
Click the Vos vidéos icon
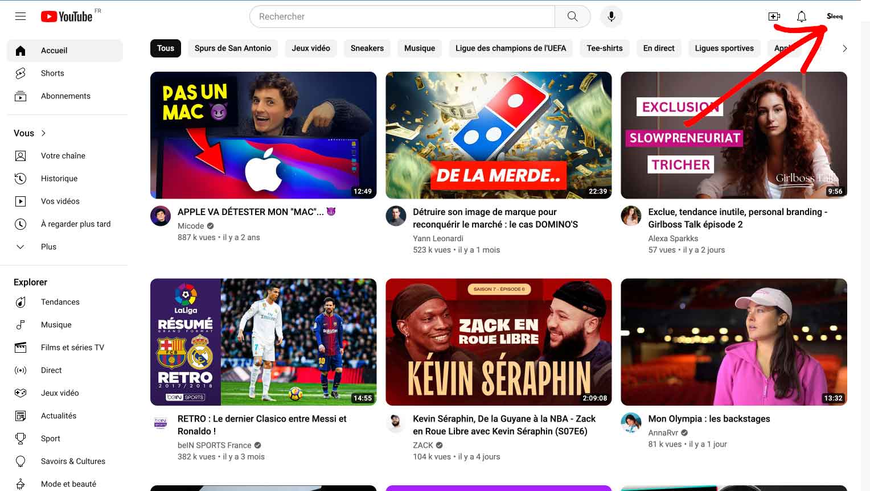click(x=20, y=201)
